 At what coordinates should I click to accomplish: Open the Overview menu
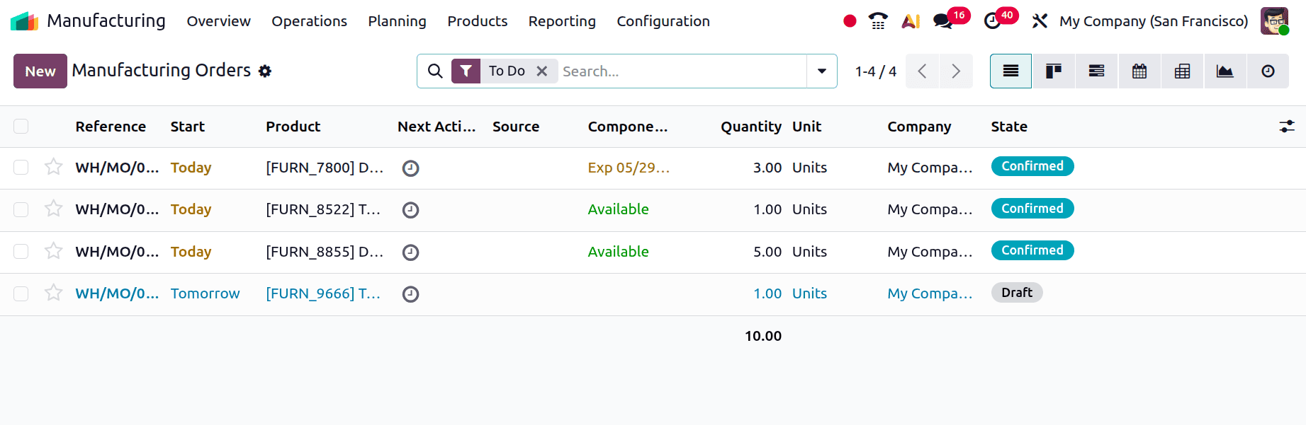pos(218,21)
